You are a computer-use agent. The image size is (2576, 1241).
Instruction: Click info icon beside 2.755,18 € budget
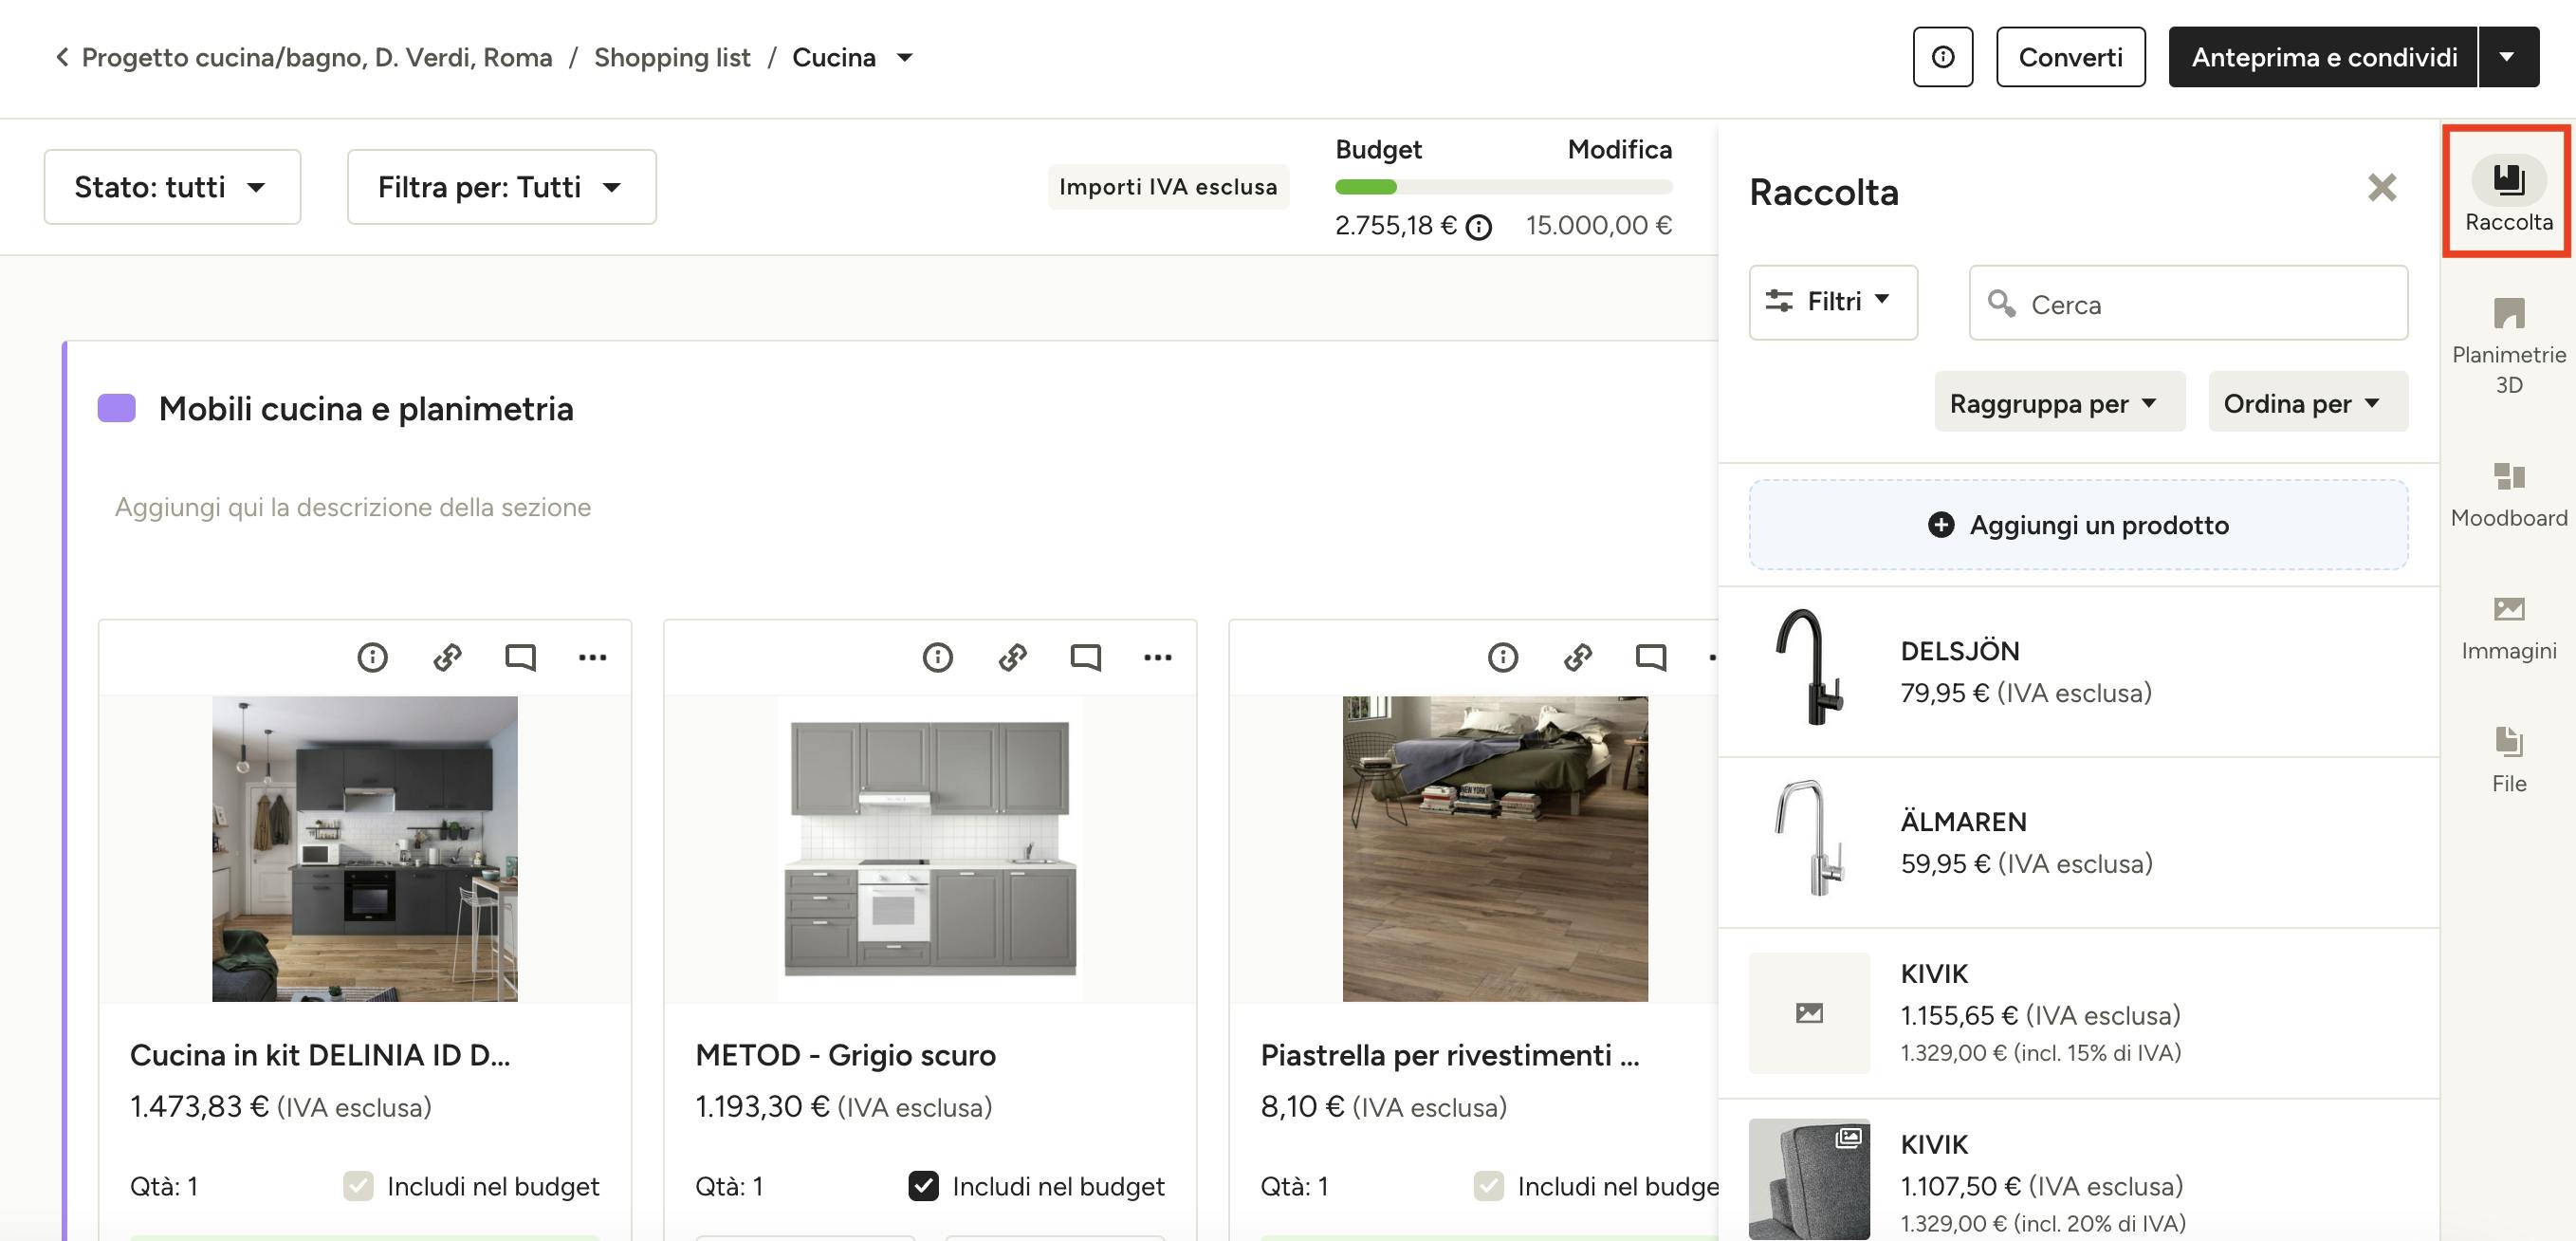[1478, 227]
